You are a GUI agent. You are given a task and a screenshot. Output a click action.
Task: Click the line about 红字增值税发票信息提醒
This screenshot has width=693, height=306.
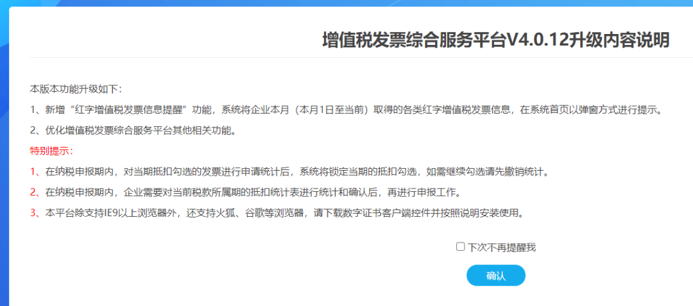tap(347, 110)
